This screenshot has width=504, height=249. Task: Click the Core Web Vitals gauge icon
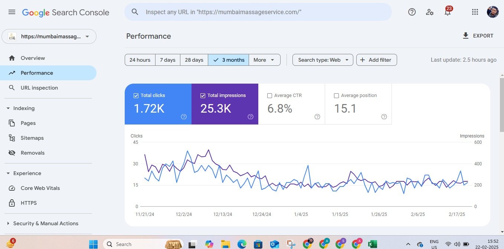pos(12,188)
